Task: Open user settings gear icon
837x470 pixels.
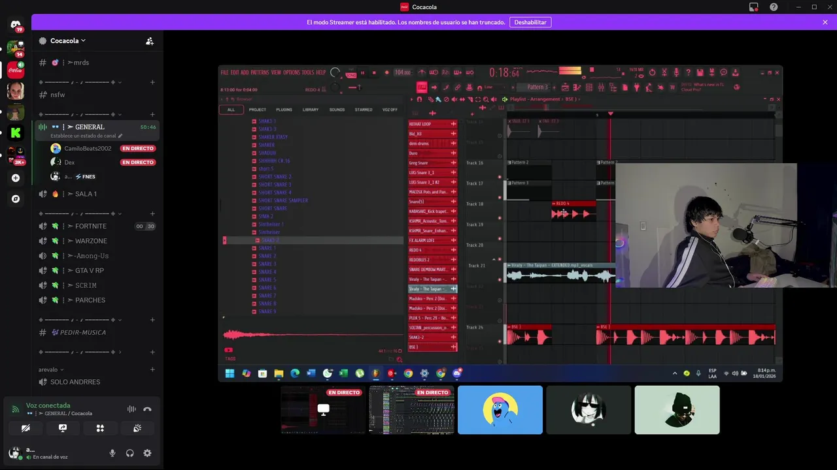Action: [x=147, y=453]
